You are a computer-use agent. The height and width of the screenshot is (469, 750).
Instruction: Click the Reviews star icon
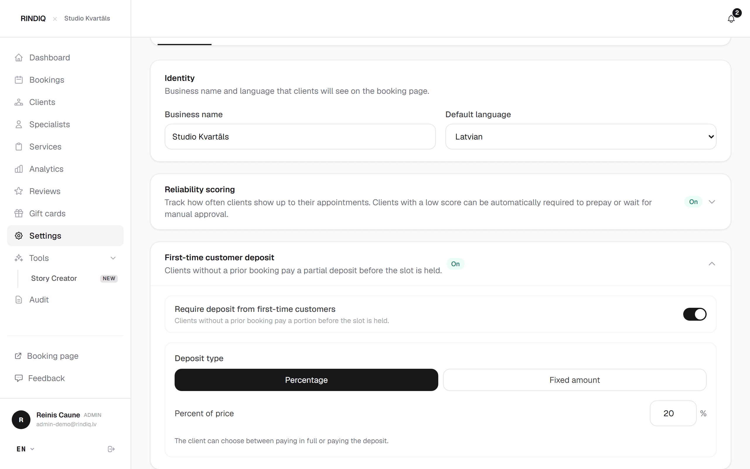(18, 191)
